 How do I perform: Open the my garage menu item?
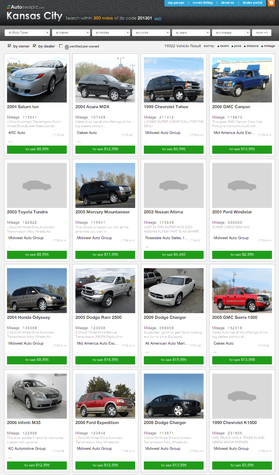pos(176,3)
